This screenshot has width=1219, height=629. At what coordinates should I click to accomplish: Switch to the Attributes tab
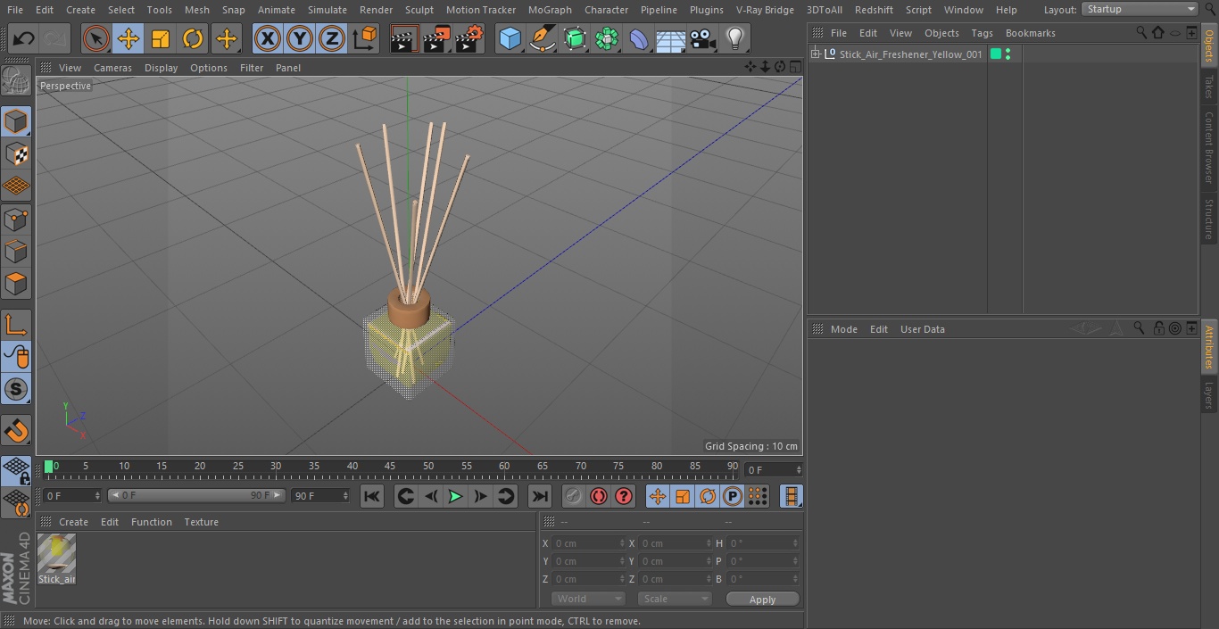[x=1209, y=347]
